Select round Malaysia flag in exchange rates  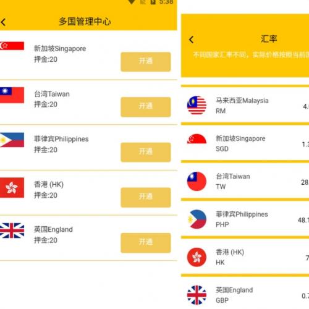[x=197, y=105]
